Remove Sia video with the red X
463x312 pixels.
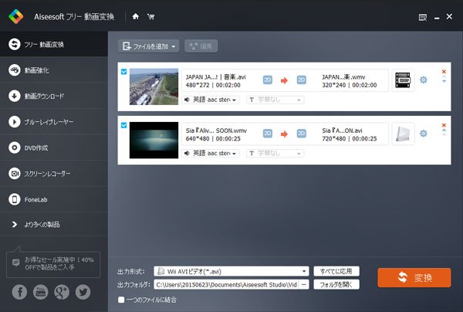[444, 125]
